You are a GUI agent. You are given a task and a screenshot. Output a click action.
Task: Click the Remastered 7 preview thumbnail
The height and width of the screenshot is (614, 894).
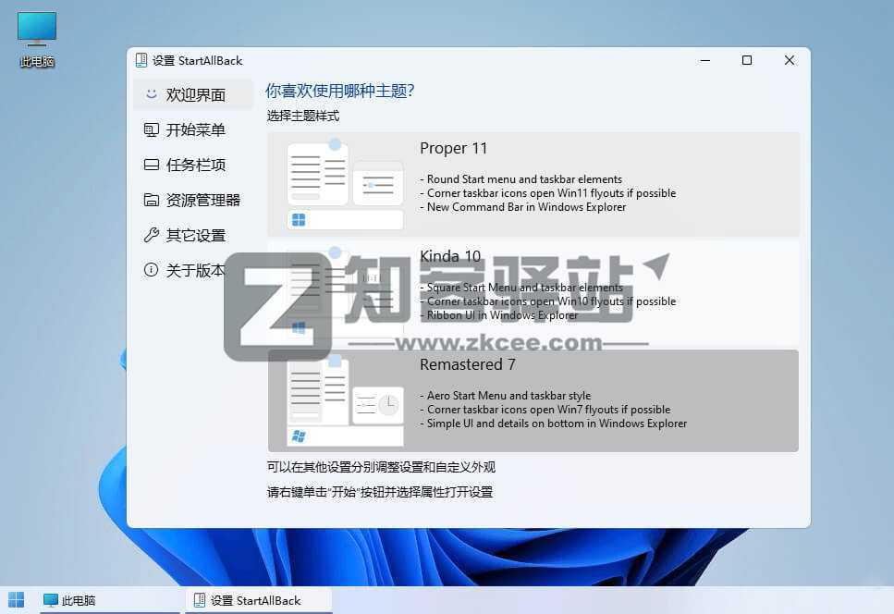coord(343,399)
